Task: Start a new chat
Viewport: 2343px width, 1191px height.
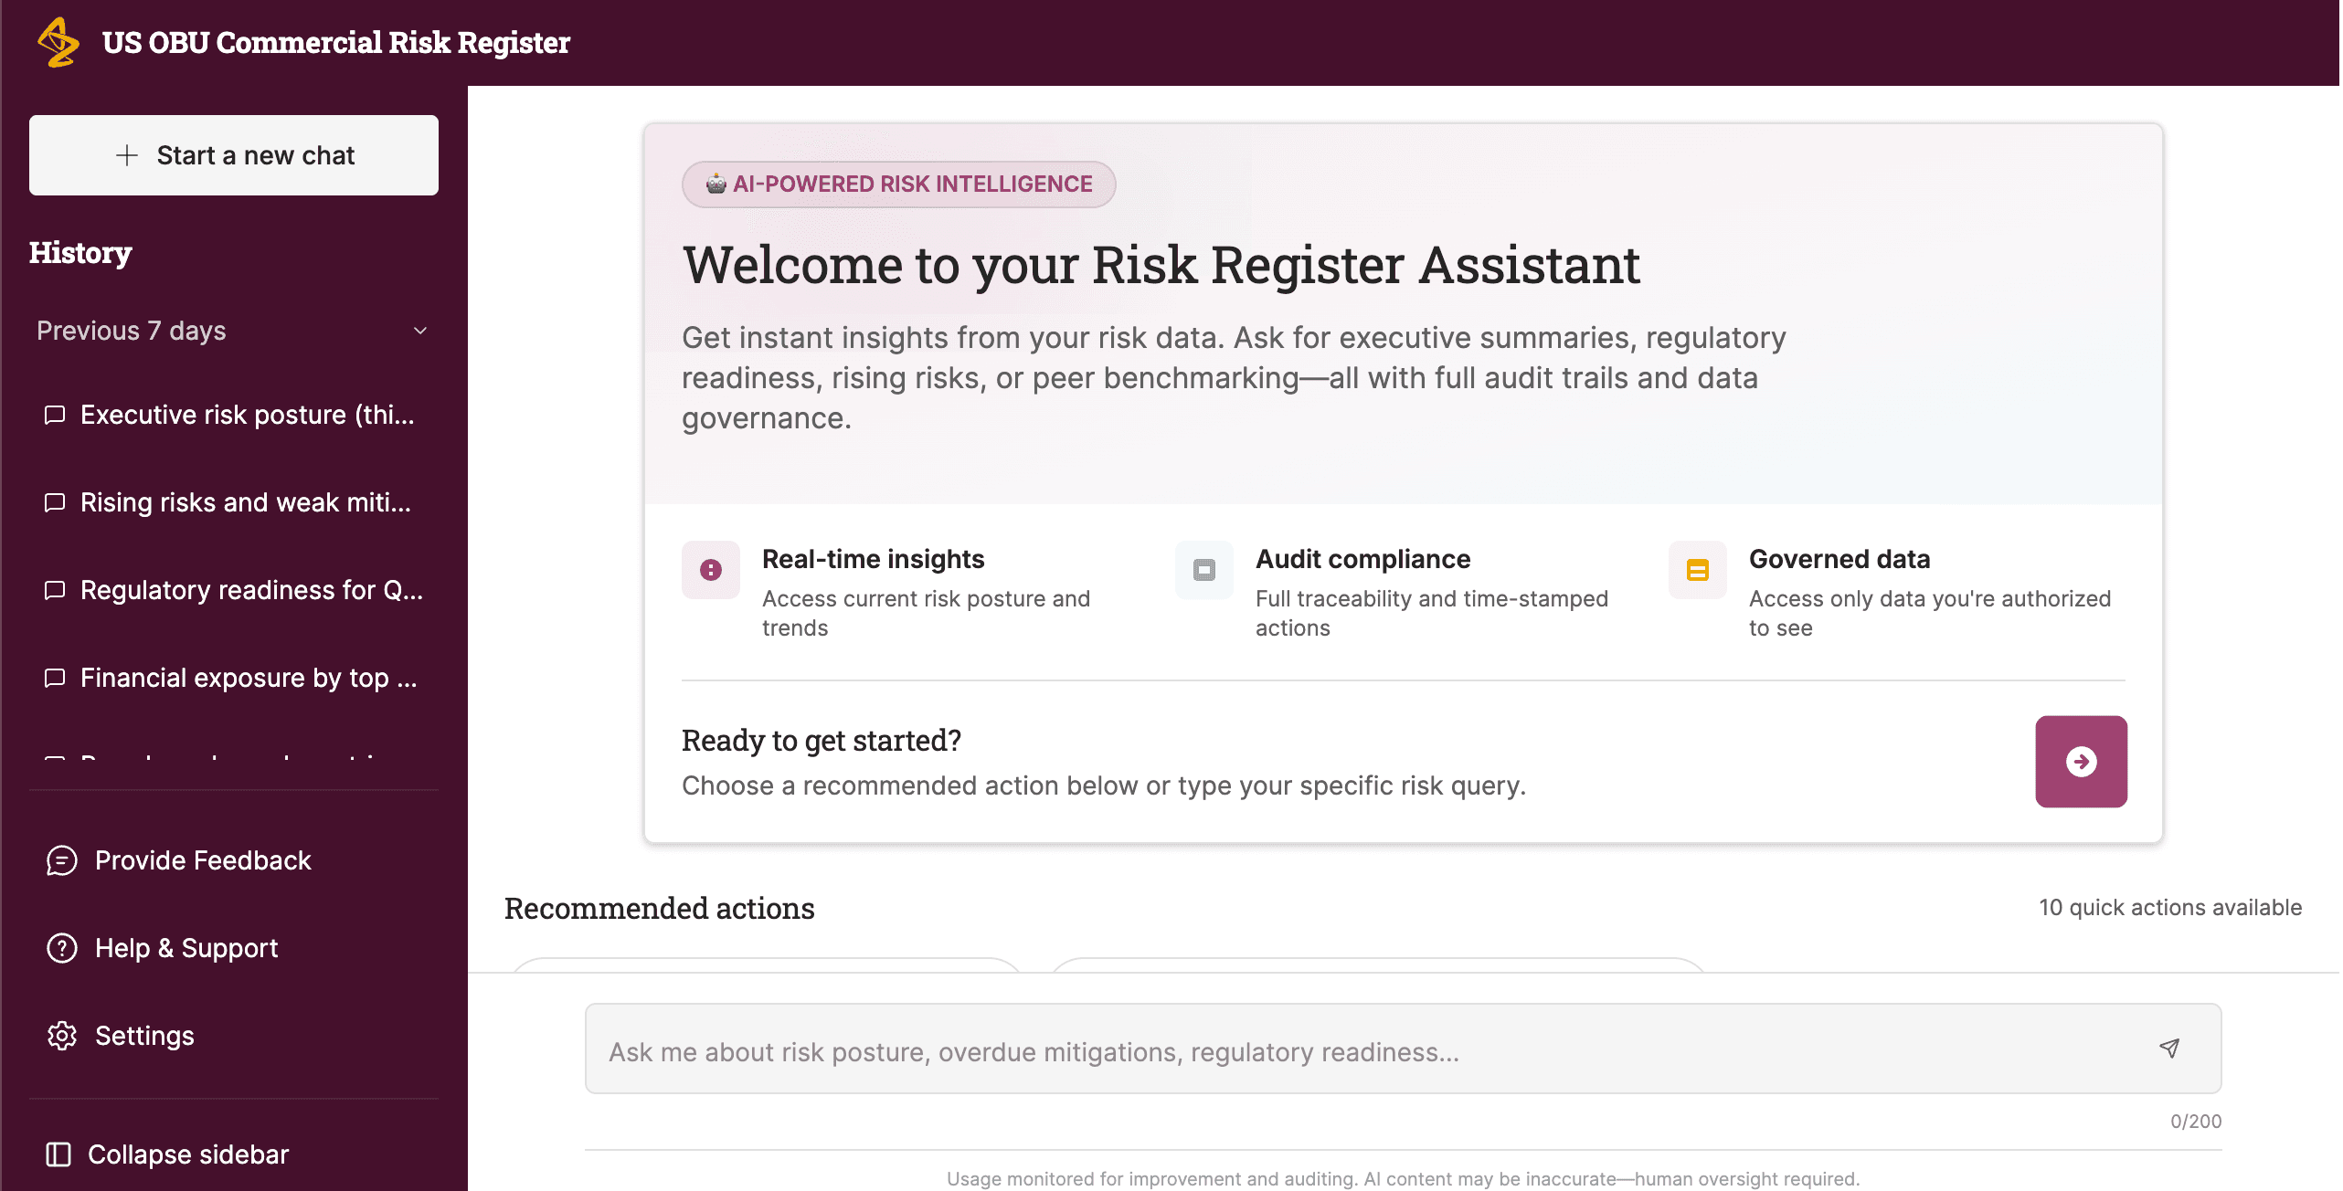Action: point(233,154)
